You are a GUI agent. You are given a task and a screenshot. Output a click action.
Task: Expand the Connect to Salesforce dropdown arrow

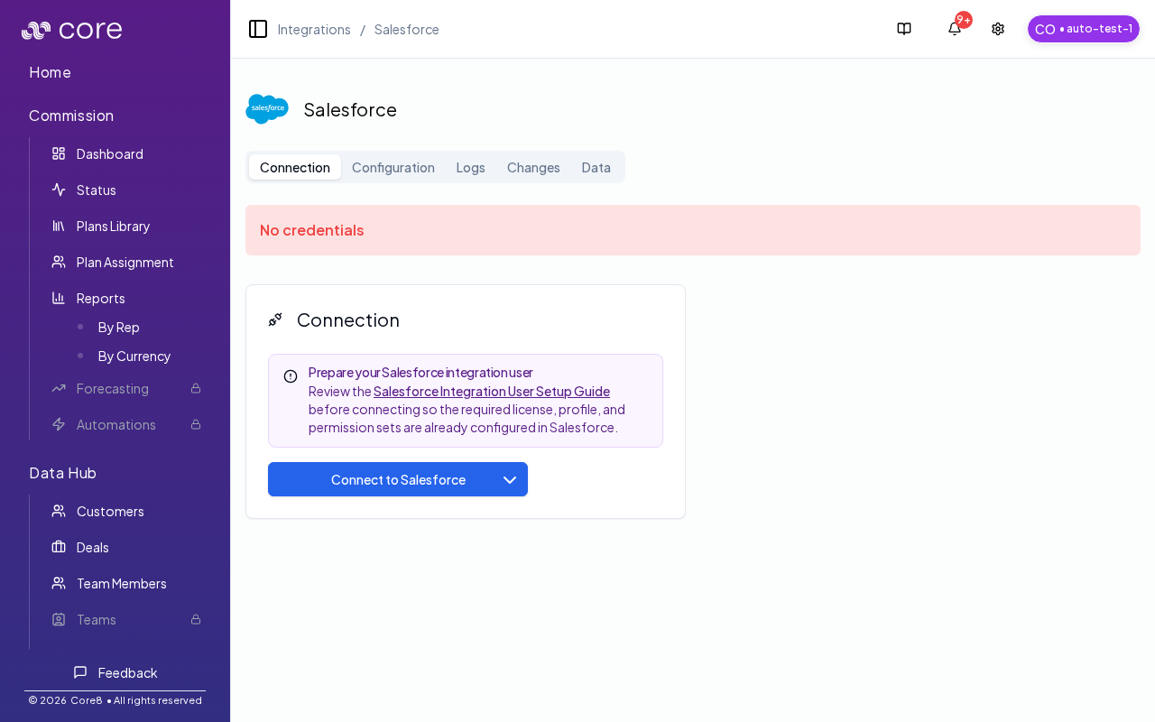point(510,479)
